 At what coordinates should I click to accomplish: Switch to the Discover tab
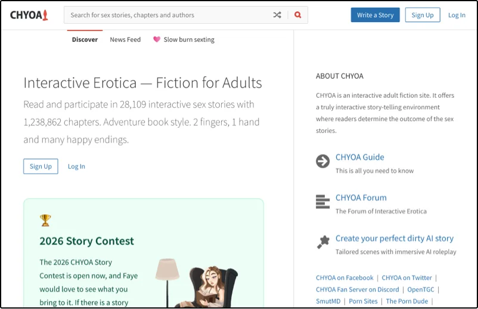point(85,39)
